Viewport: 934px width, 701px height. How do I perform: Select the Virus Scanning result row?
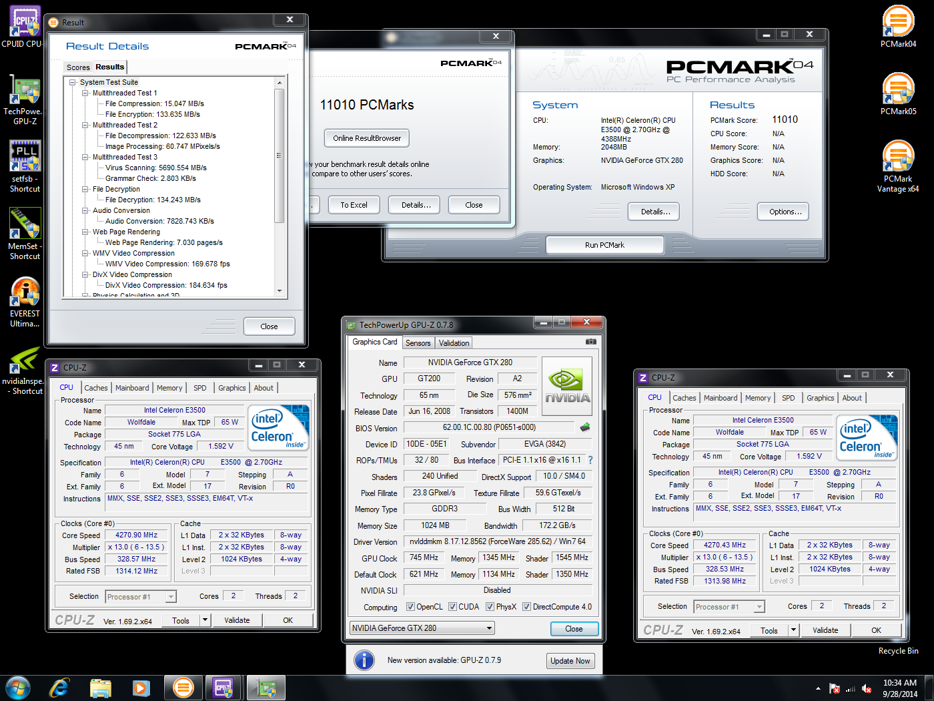pos(155,168)
